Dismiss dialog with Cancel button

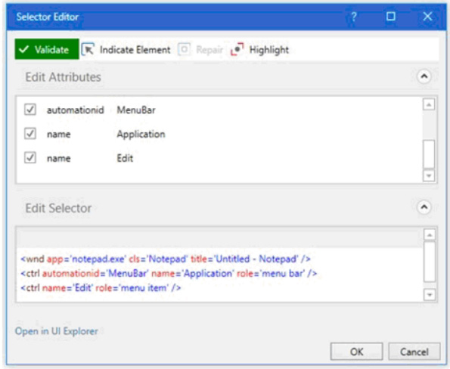click(x=414, y=351)
